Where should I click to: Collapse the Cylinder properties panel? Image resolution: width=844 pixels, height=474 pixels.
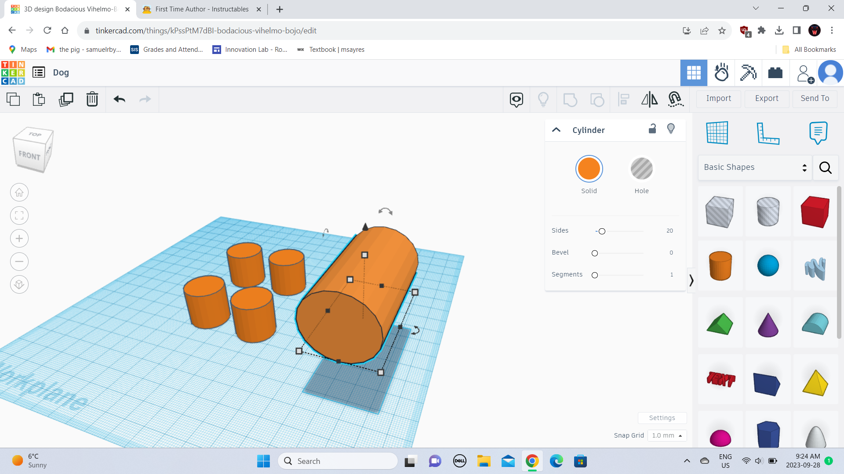556,130
